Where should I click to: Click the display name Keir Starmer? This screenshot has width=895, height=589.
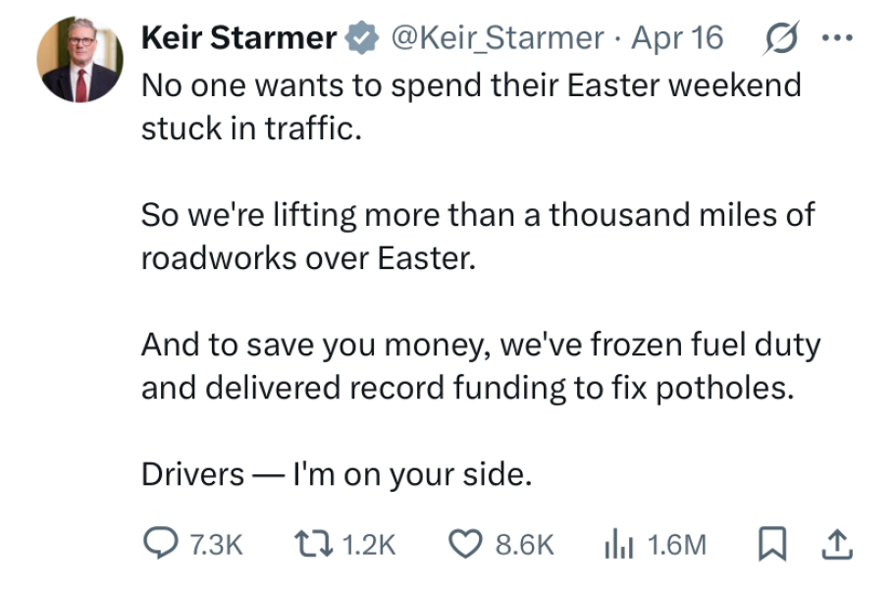click(238, 38)
